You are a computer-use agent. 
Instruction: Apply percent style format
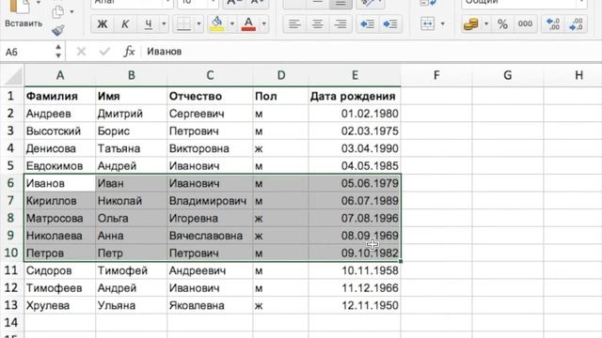tap(502, 23)
